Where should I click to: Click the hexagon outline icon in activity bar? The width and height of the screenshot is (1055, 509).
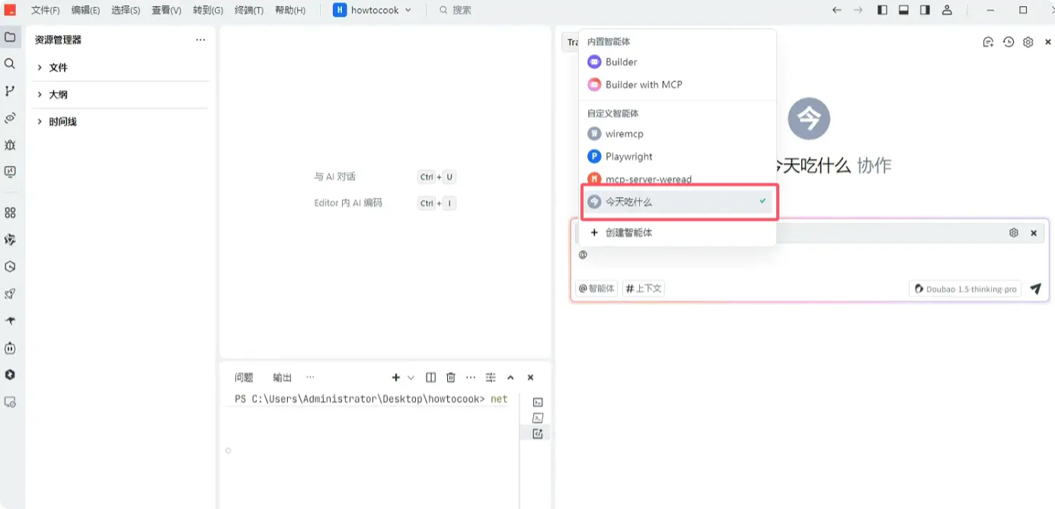10,267
